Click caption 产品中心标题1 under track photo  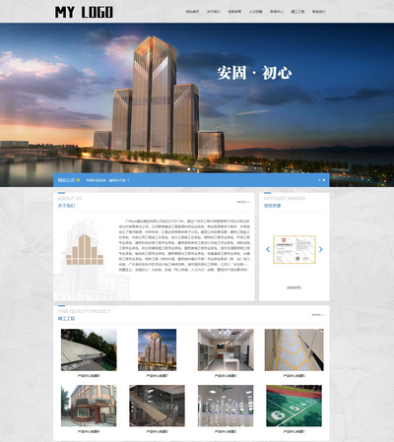click(x=295, y=431)
